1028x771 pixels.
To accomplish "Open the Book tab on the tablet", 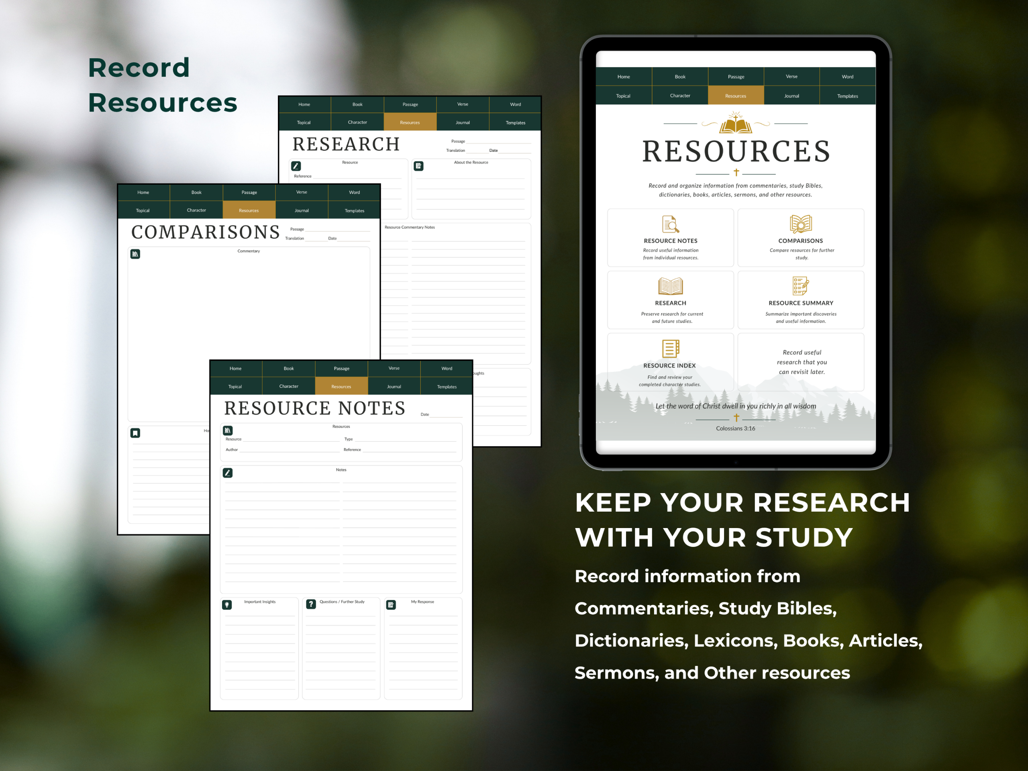I will pos(680,77).
